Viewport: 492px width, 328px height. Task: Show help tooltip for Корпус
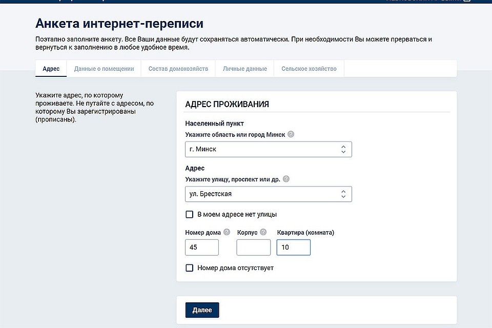point(263,232)
